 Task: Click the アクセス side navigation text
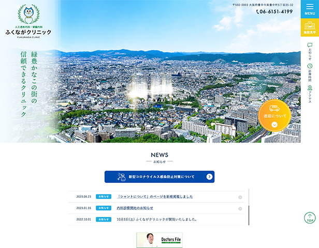[x=310, y=98]
